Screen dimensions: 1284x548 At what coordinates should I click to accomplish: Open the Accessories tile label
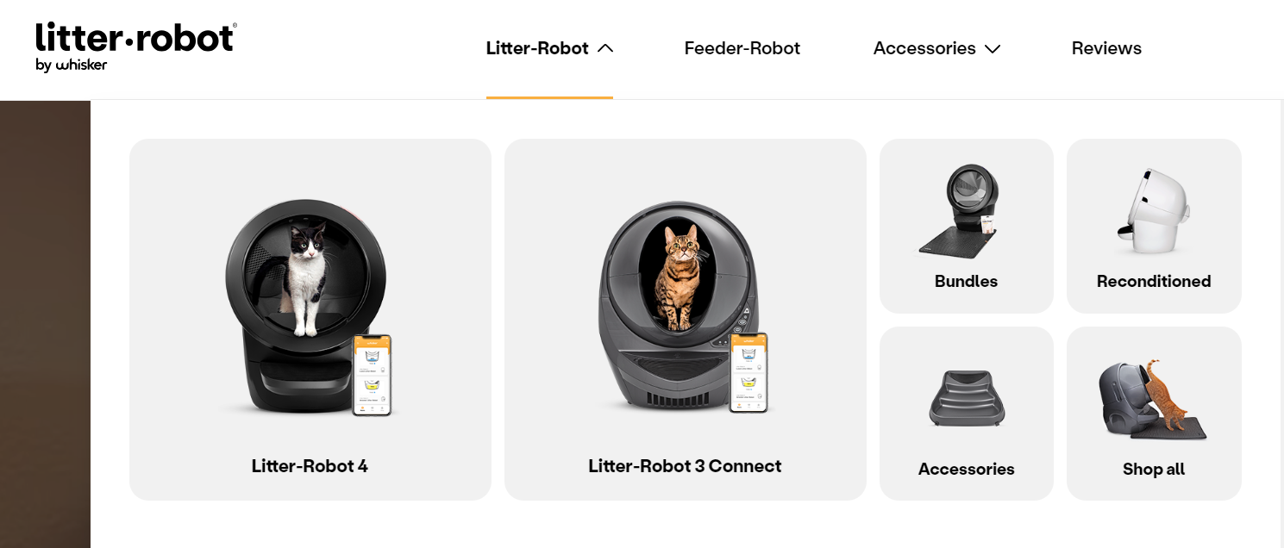pos(967,470)
